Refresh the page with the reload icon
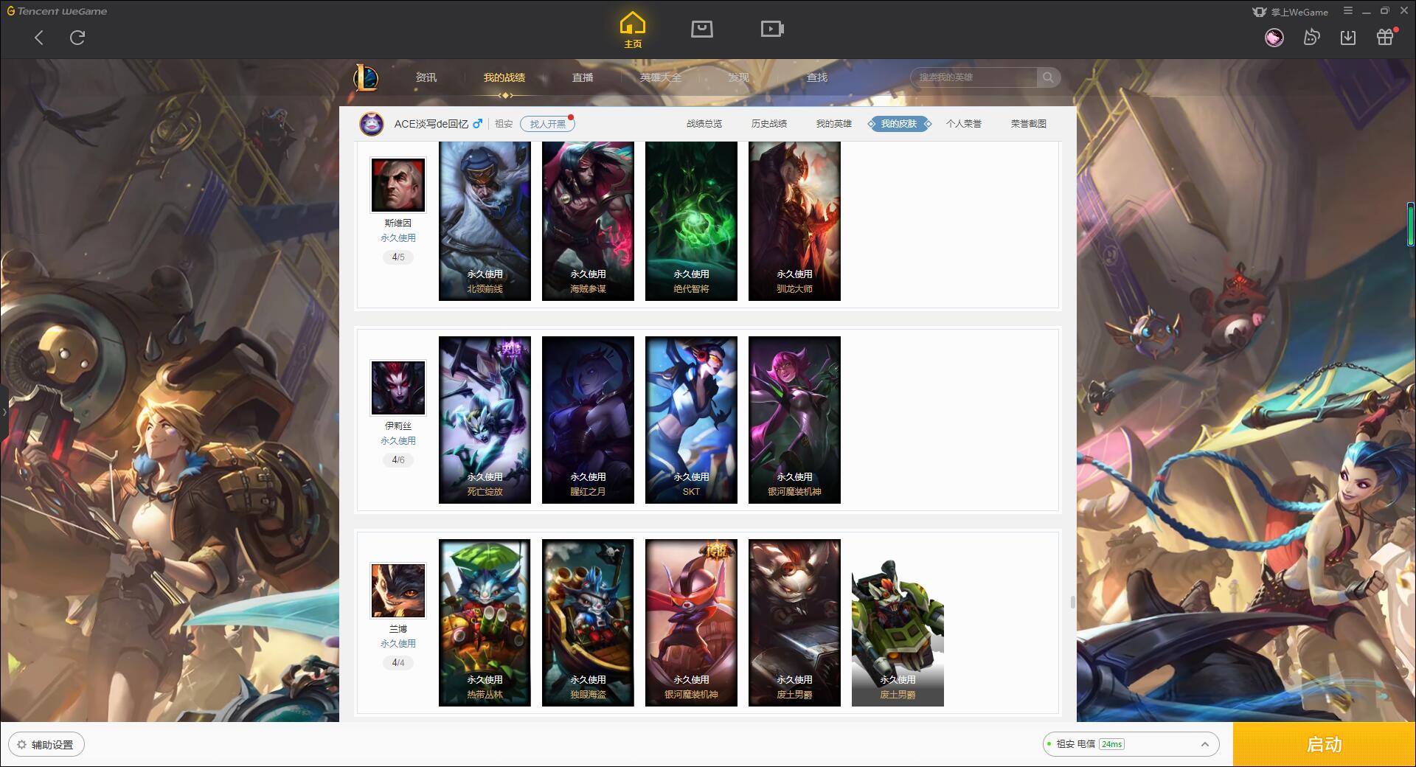This screenshot has width=1416, height=767. [x=77, y=38]
